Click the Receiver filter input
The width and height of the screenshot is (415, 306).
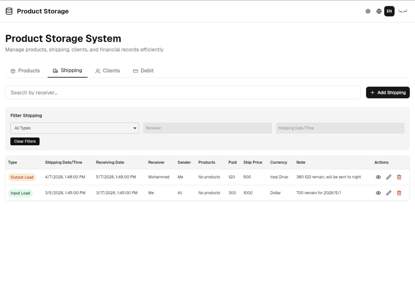pos(207,128)
